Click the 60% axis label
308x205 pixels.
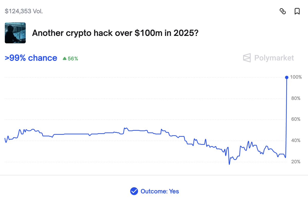(295, 119)
